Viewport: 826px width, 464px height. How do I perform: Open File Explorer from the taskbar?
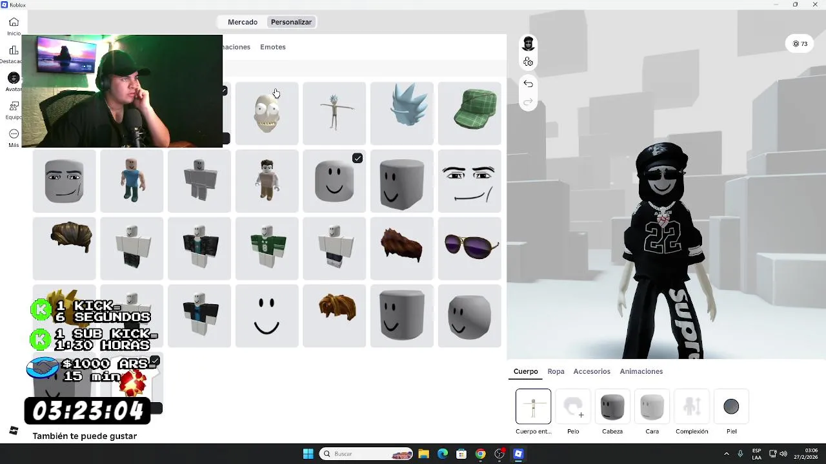423,454
